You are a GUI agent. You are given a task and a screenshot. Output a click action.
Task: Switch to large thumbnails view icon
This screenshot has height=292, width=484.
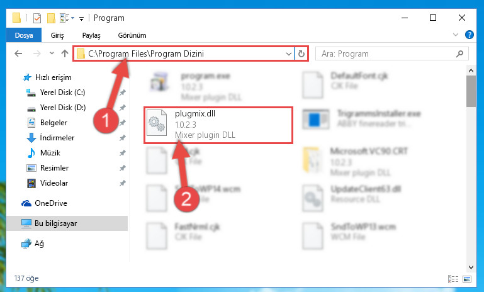(467, 279)
